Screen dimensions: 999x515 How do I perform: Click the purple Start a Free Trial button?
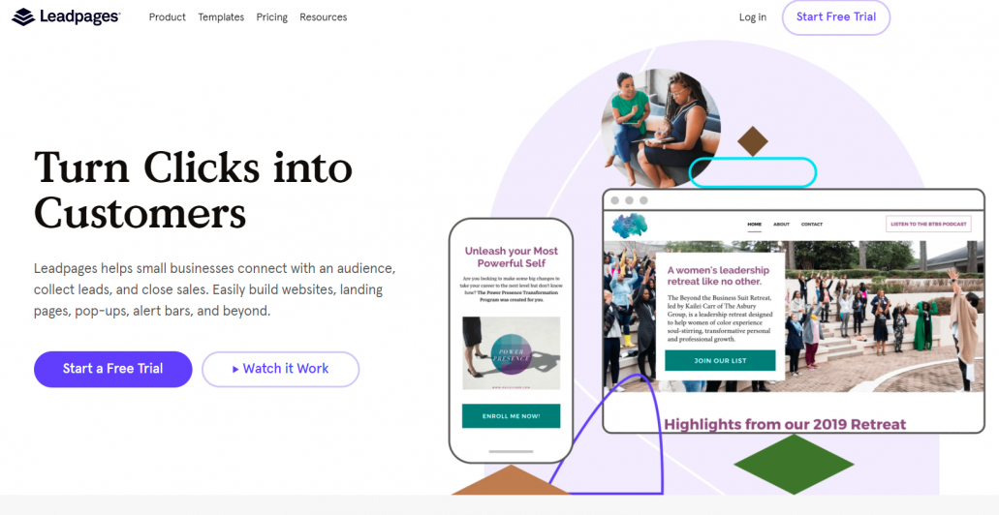112,369
